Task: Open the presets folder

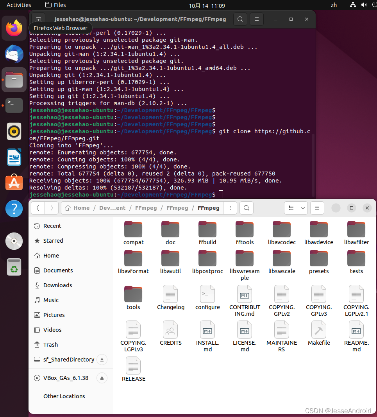Action: point(319,262)
